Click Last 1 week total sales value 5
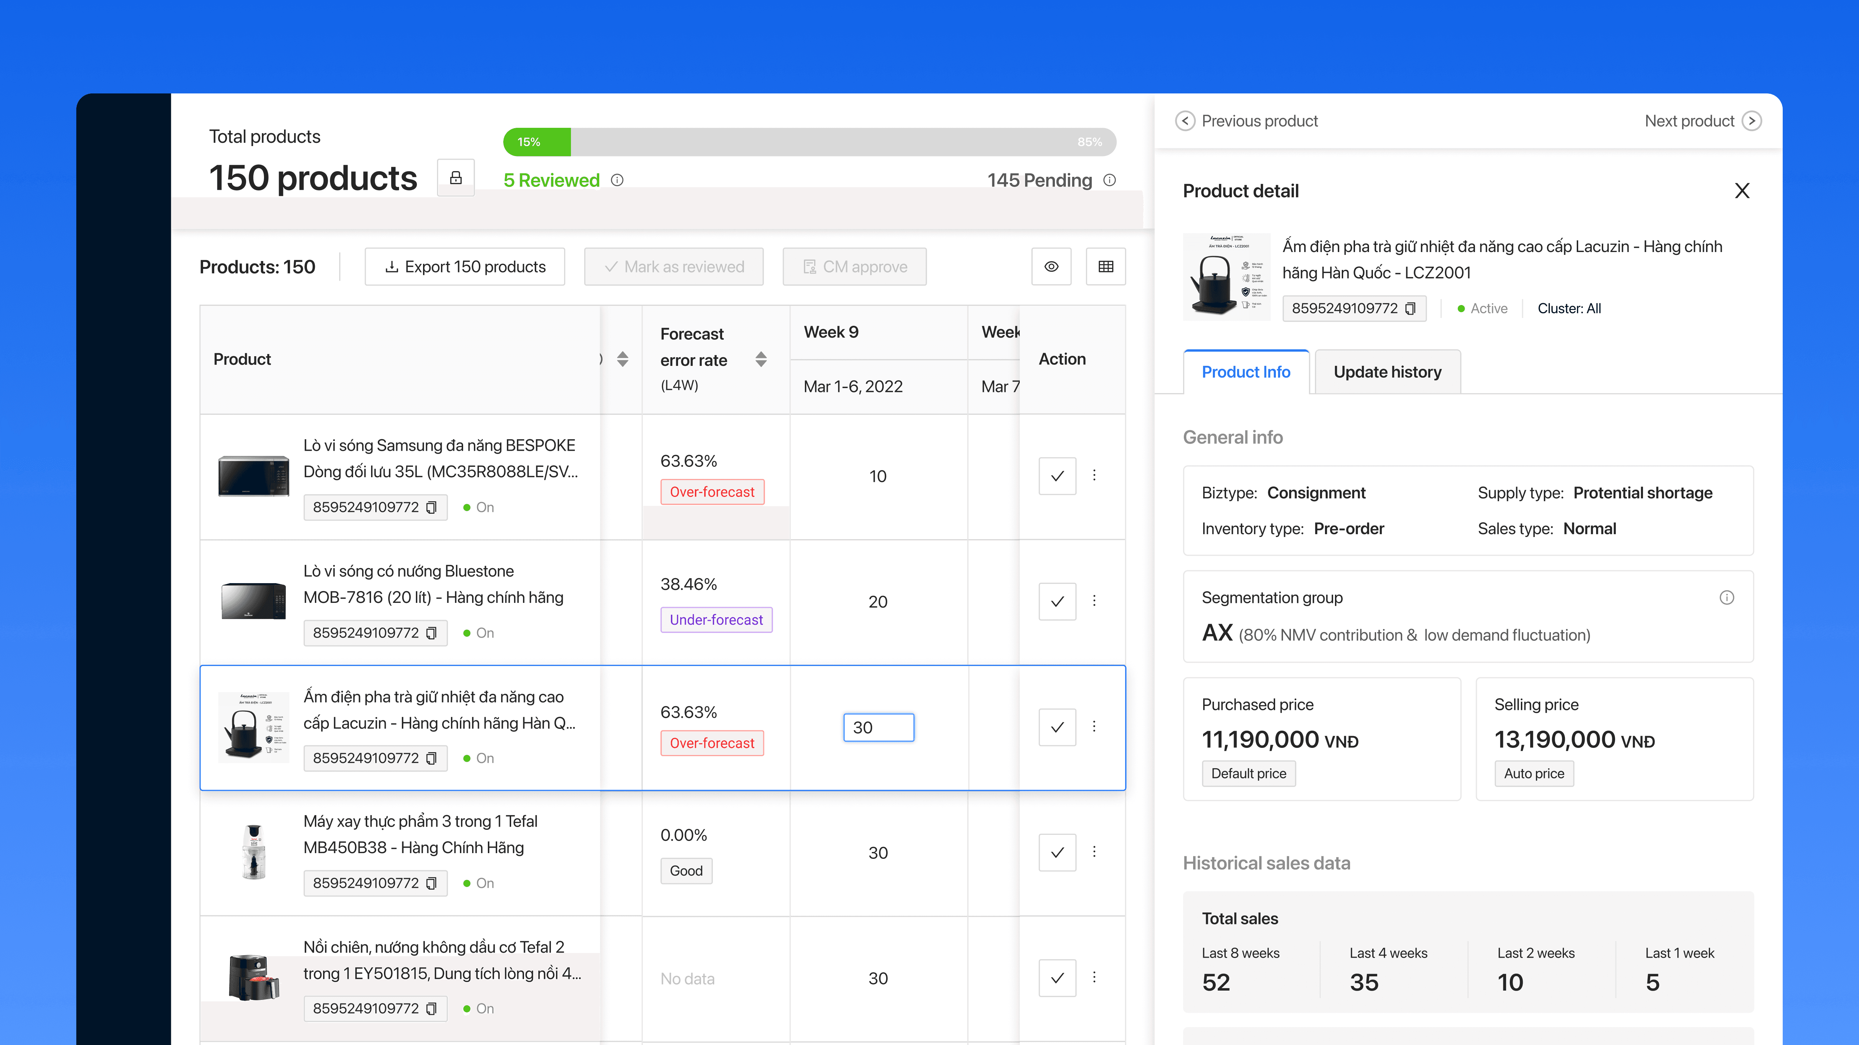 [1653, 983]
